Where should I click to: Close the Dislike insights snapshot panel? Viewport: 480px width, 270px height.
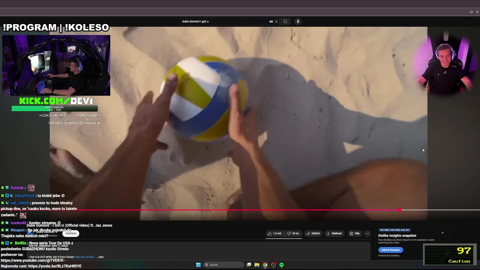point(442,232)
